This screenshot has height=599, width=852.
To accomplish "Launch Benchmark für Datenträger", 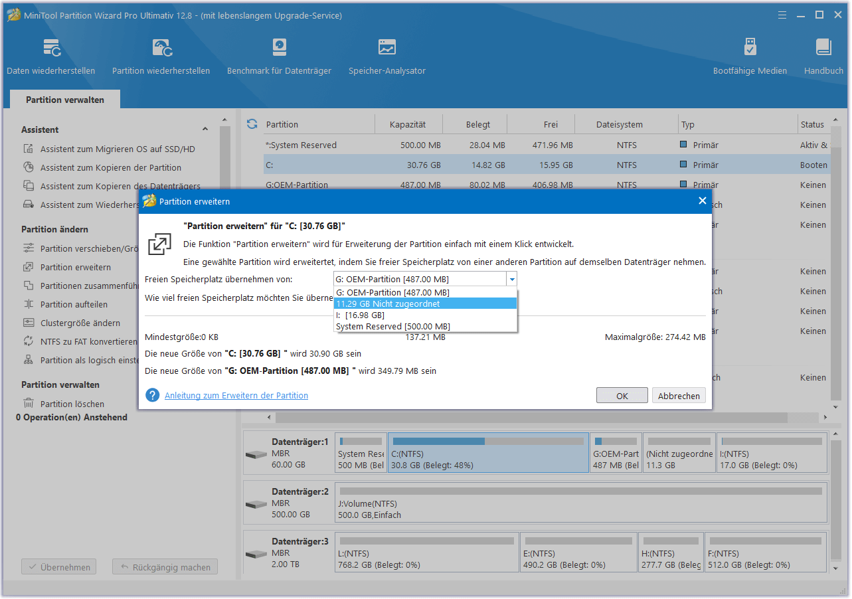I will pyautogui.click(x=279, y=56).
